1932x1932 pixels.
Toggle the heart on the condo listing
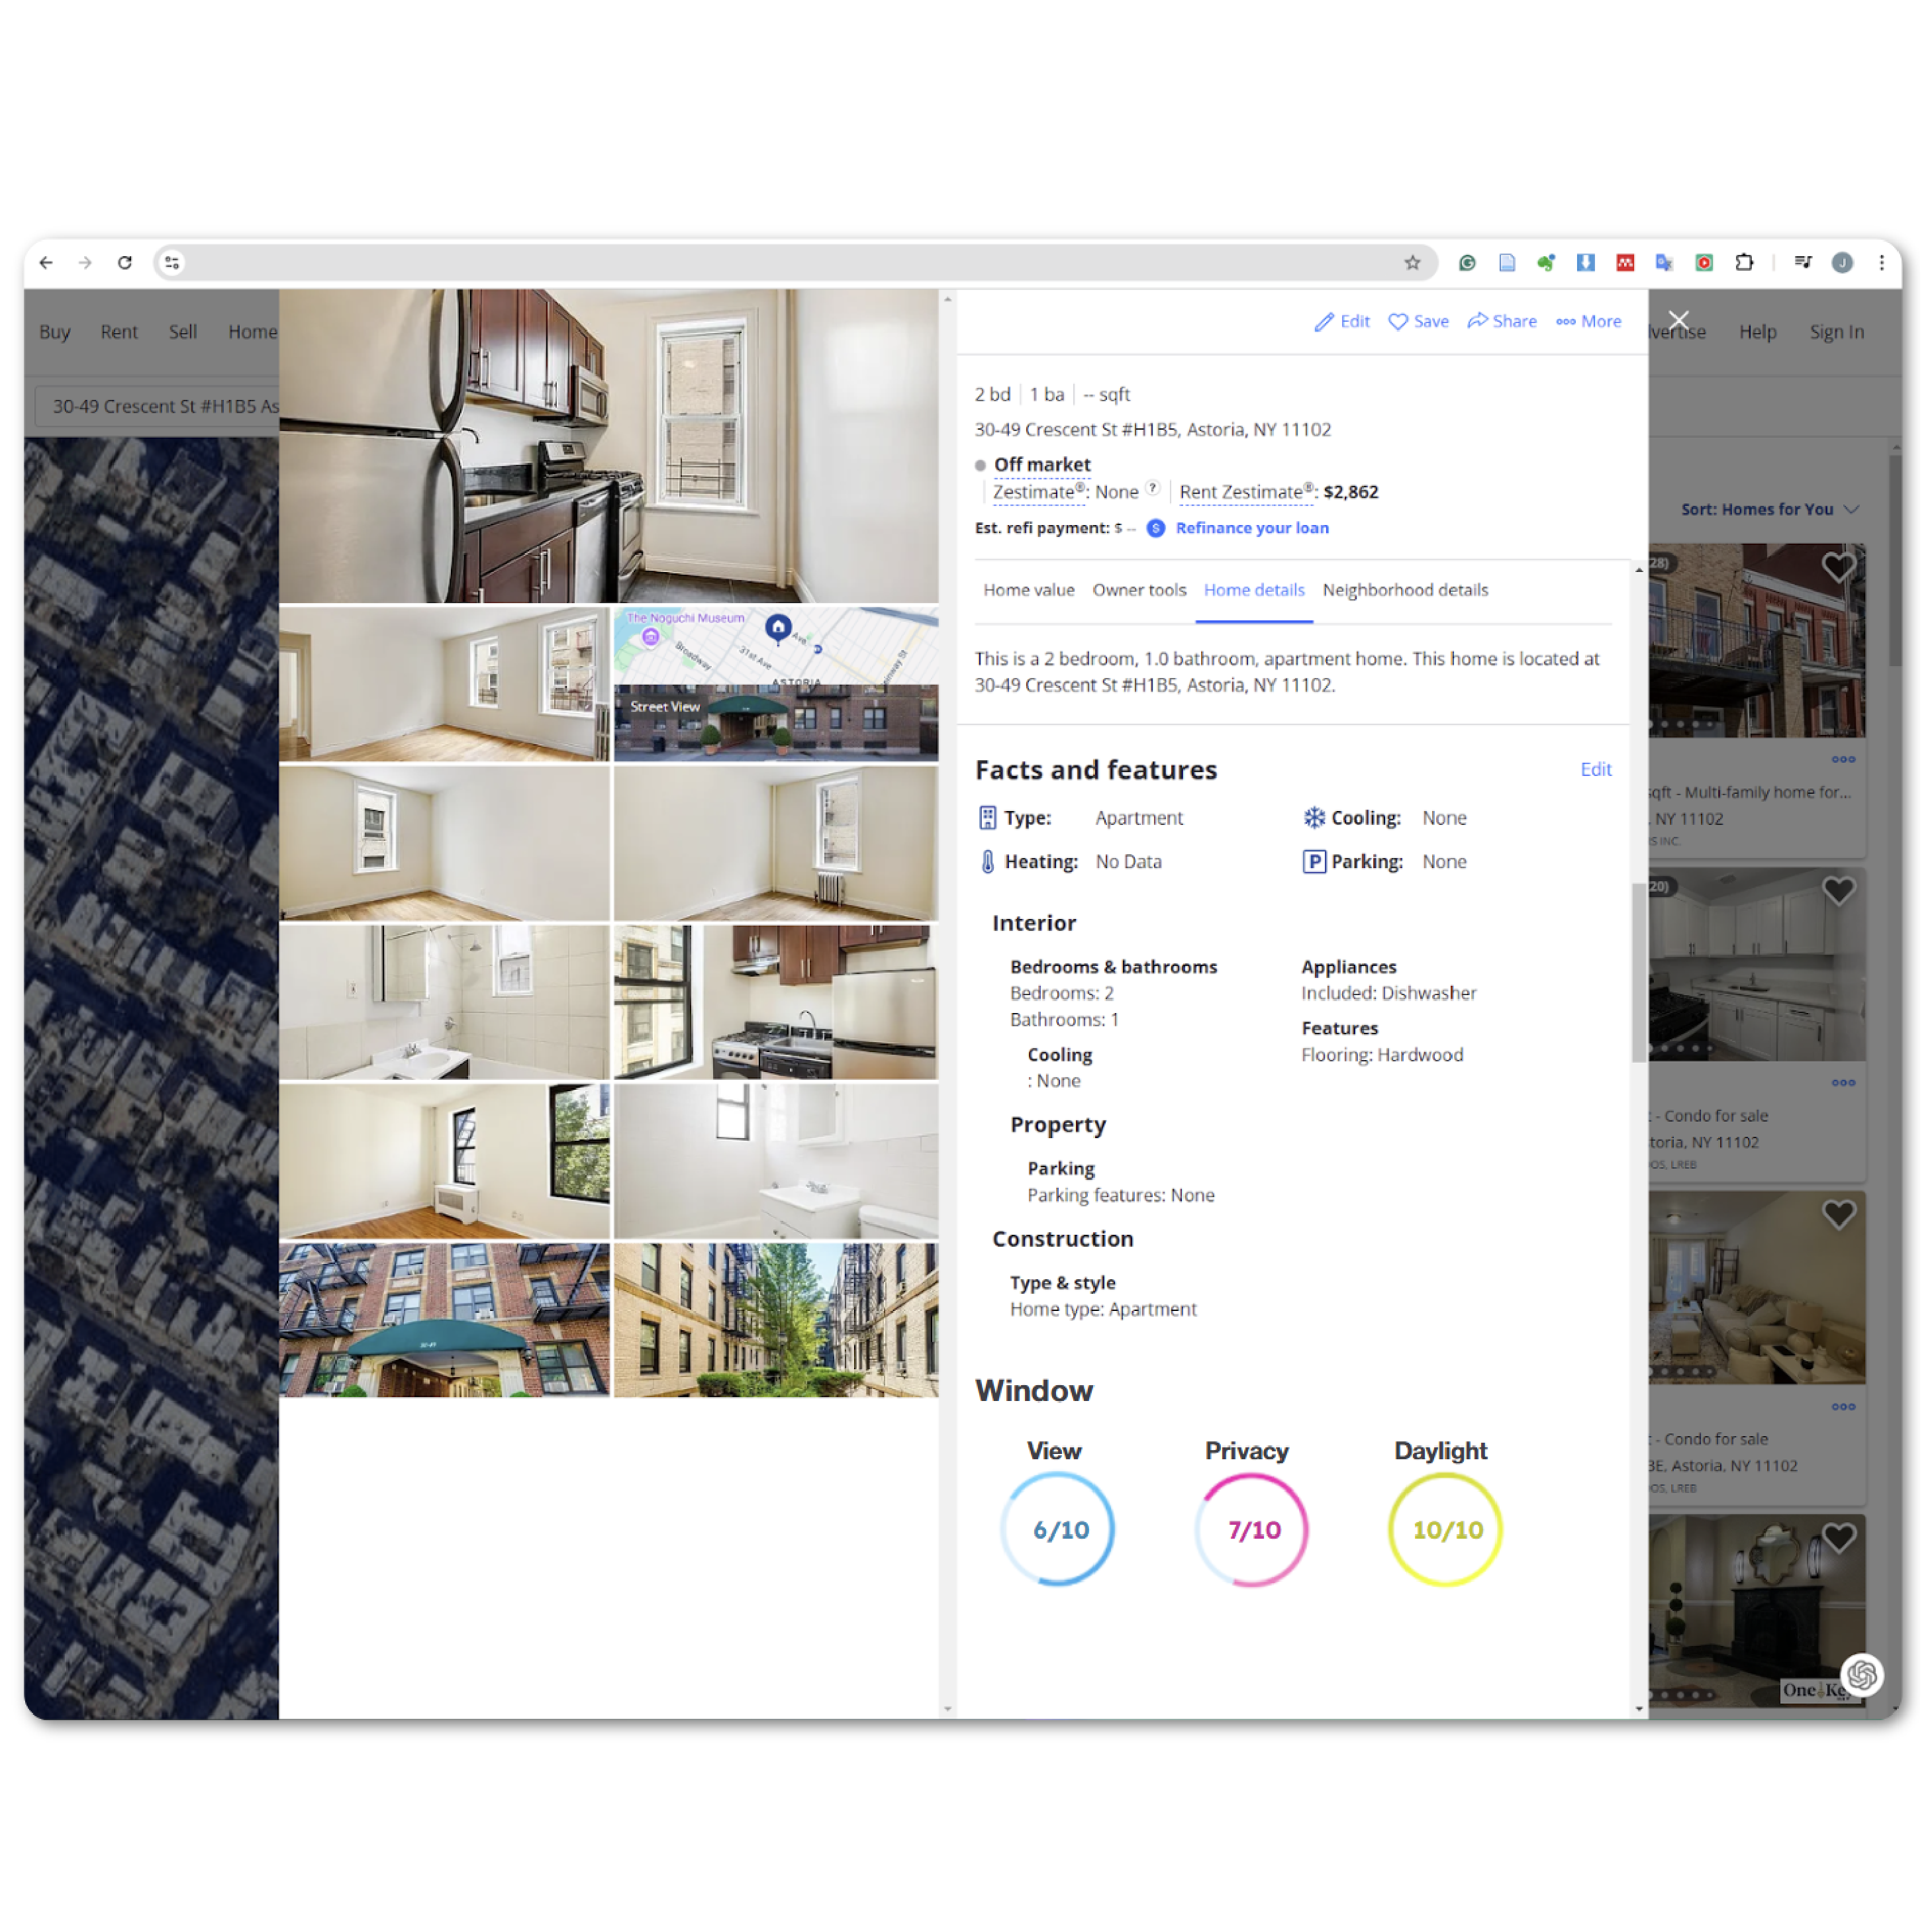[x=1838, y=890]
